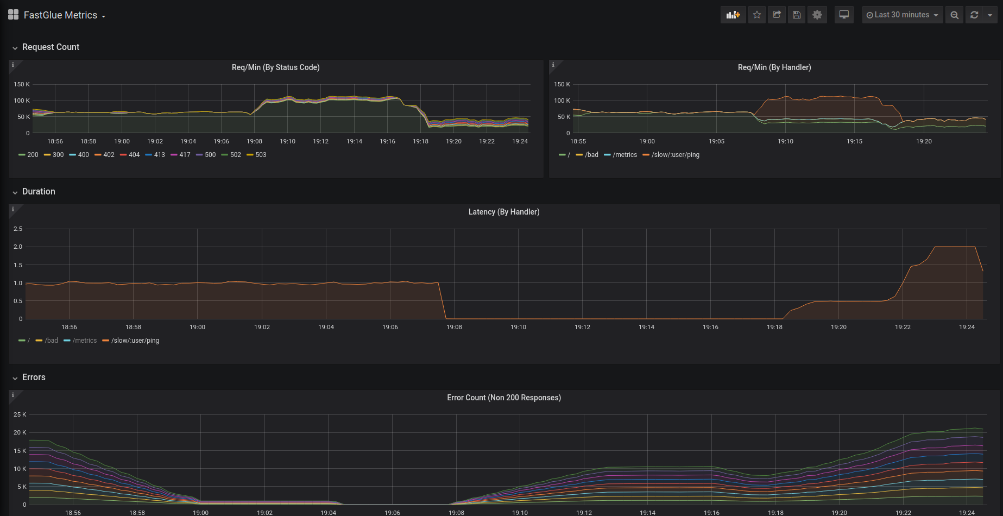Toggle the 502 series in status code legend
This screenshot has height=516, width=1003.
coord(236,155)
